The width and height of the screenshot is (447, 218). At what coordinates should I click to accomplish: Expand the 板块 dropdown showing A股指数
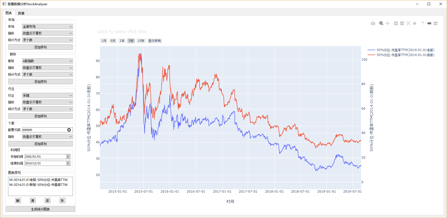coord(47,61)
